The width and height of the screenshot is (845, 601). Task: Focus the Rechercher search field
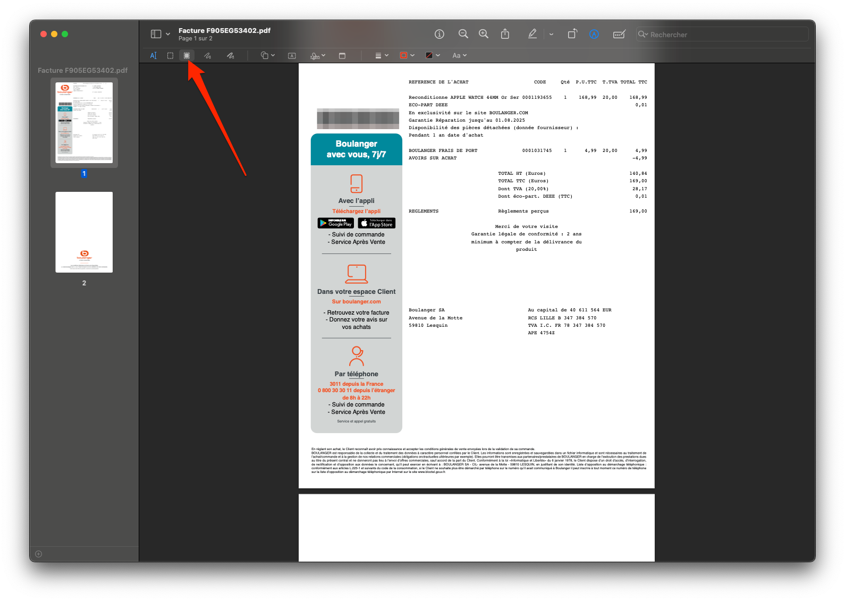click(722, 35)
